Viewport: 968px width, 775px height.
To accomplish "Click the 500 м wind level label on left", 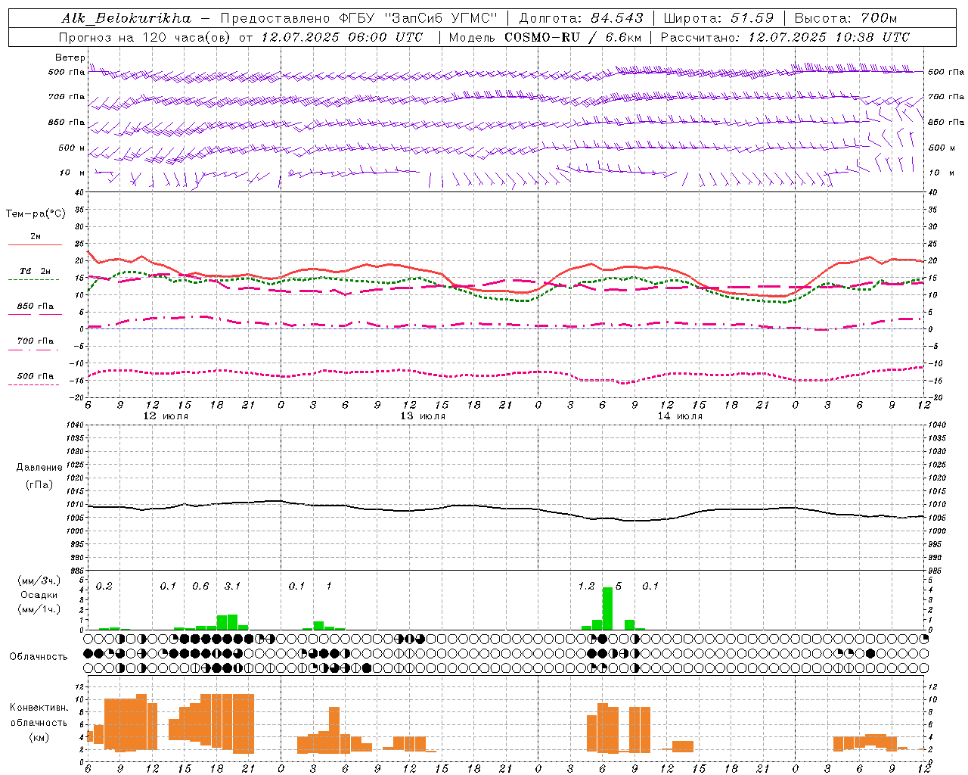I will (x=72, y=148).
